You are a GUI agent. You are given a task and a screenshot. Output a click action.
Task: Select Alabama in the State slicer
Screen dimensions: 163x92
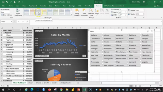(x=96, y=35)
